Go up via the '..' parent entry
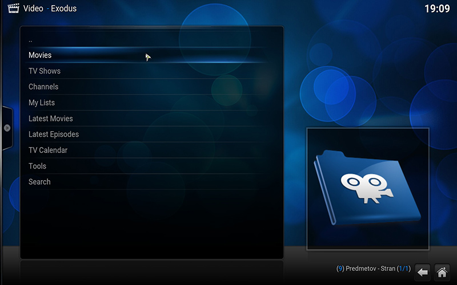The width and height of the screenshot is (457, 285). pos(30,40)
